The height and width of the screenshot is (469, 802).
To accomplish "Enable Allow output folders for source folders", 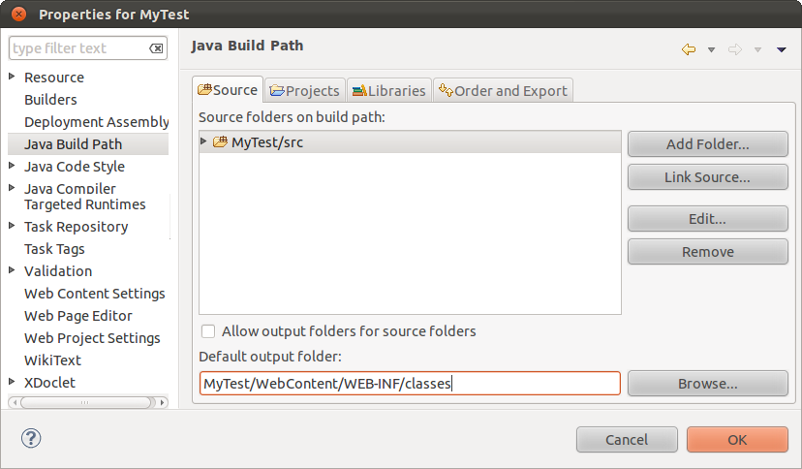I will (208, 331).
